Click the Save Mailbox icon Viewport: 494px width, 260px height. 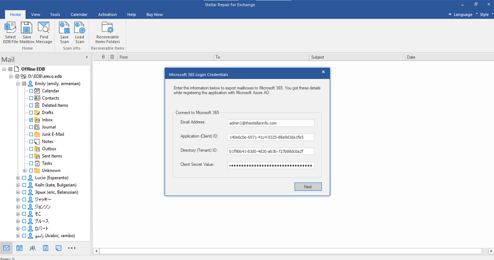tap(27, 28)
